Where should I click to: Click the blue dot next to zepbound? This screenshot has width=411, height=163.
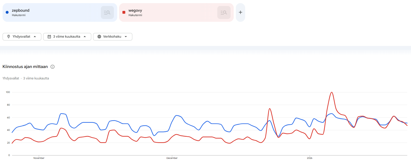point(7,12)
